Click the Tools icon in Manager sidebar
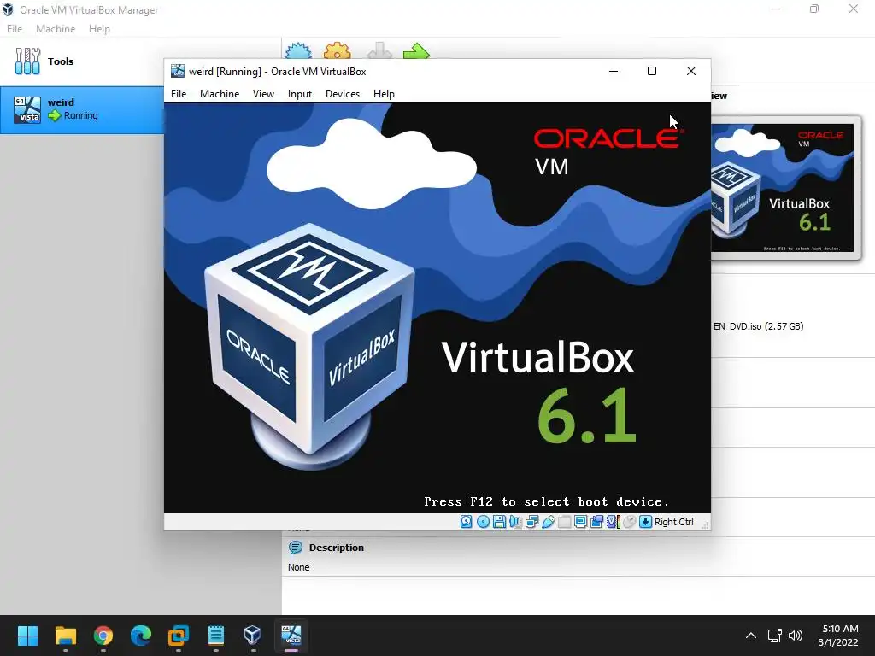 coord(27,61)
